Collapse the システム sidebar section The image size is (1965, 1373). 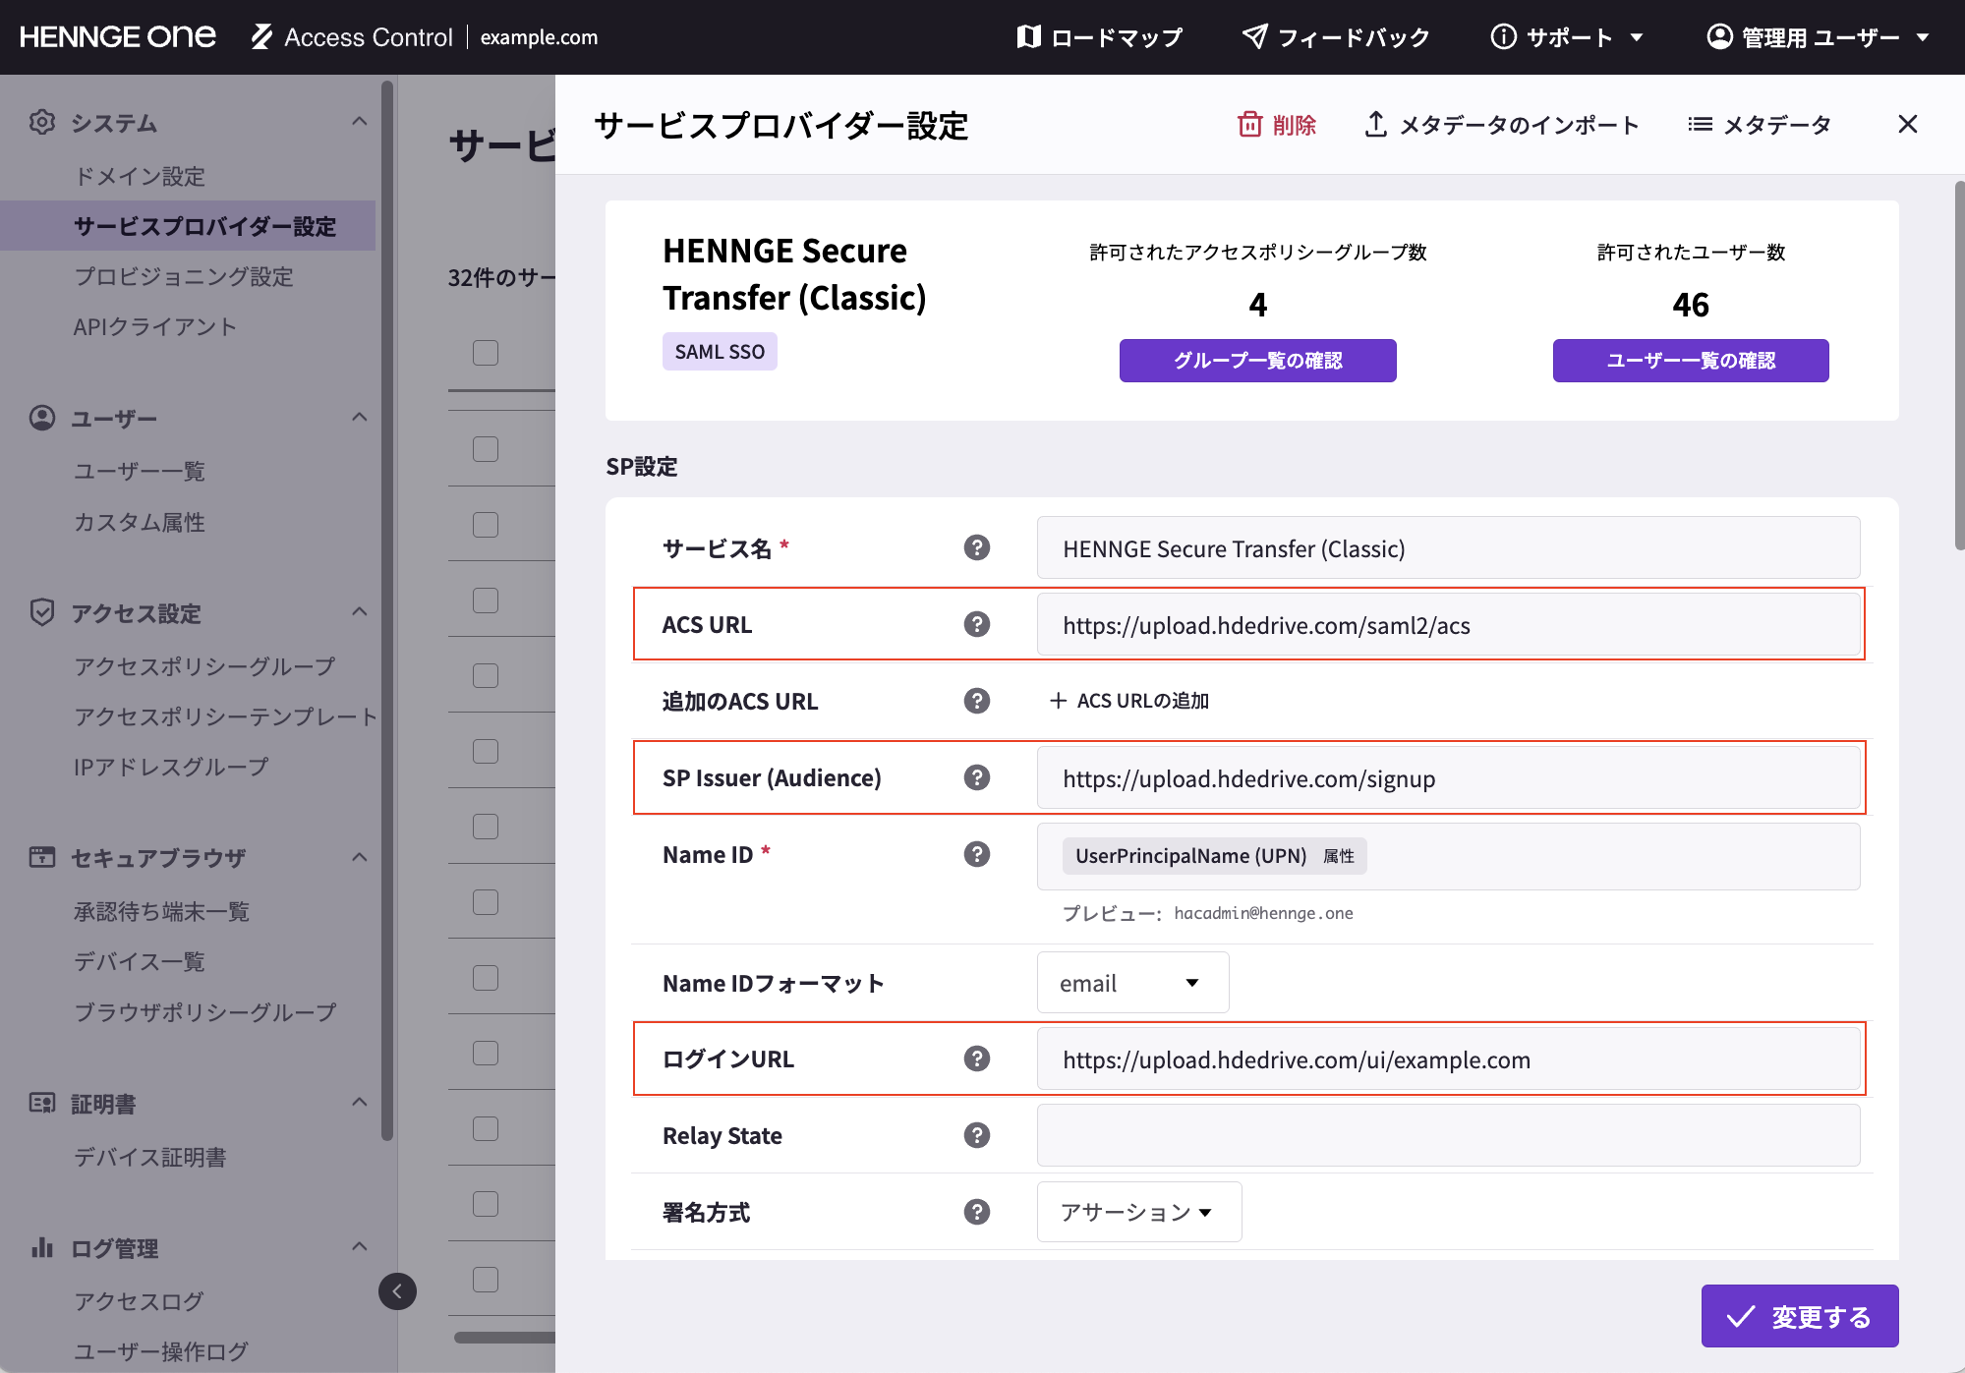(359, 122)
